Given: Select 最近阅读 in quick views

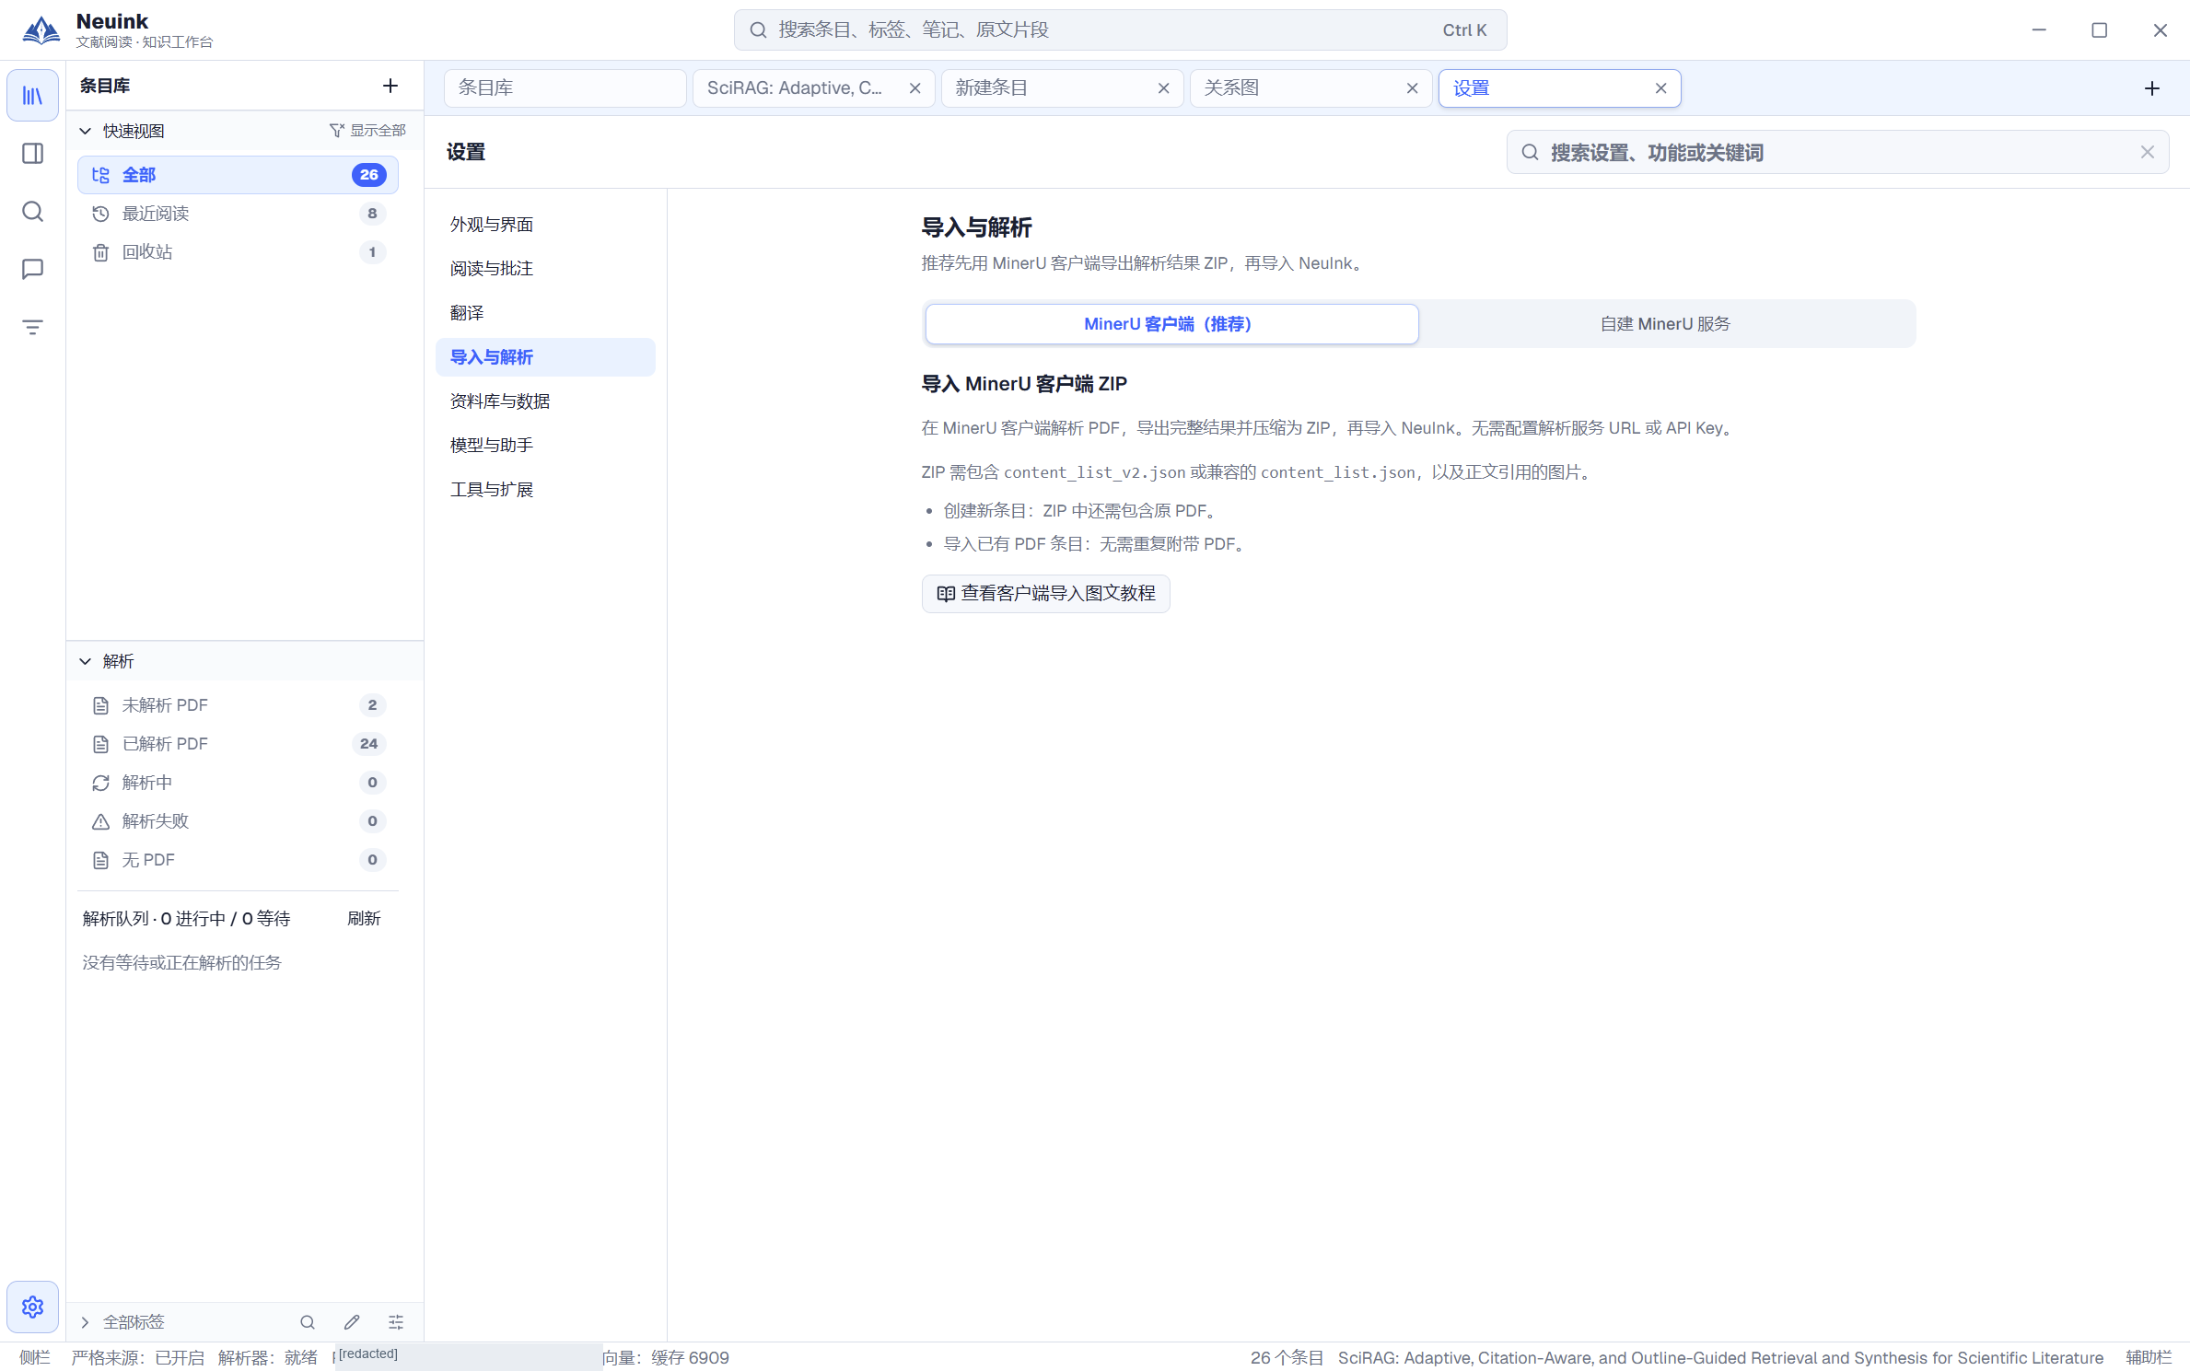Looking at the screenshot, I should (x=238, y=214).
